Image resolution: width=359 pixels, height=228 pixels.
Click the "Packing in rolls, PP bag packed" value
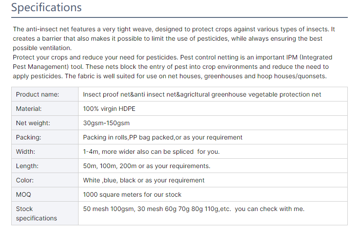162,137
